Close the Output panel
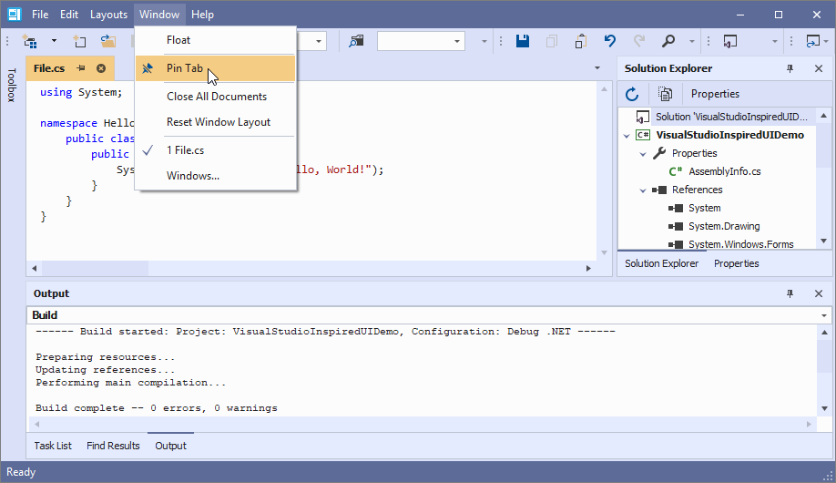The width and height of the screenshot is (836, 483). click(x=819, y=293)
